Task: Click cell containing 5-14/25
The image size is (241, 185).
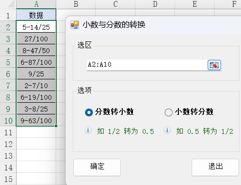Action: tap(36, 27)
